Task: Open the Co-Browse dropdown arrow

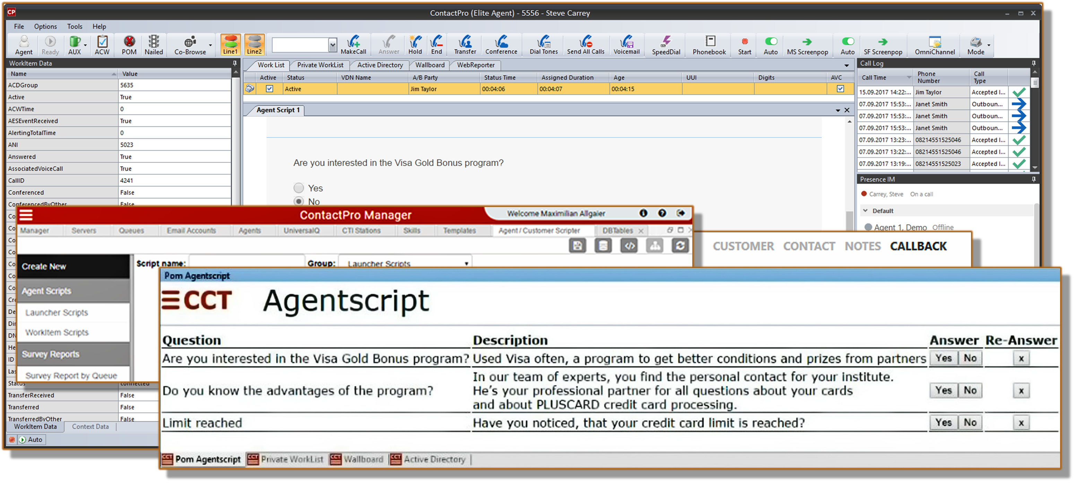Action: point(210,45)
